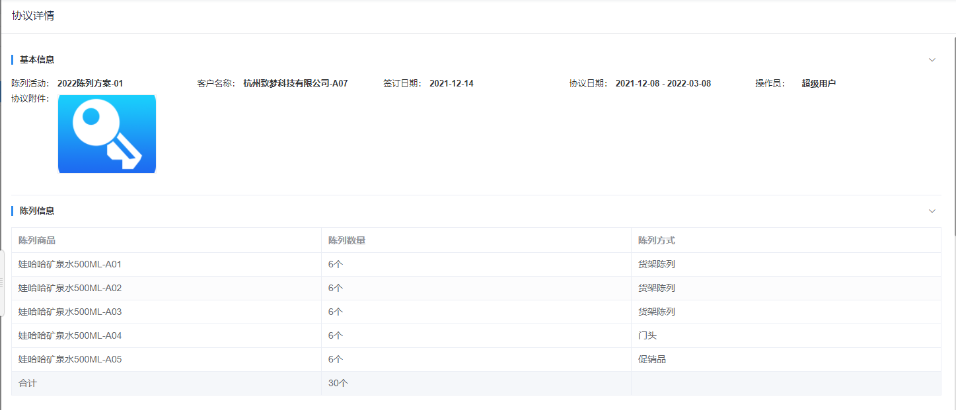Select row 娃哈哈矿泉水500ML-A02
Screen dimensions: 956x410
pos(476,289)
